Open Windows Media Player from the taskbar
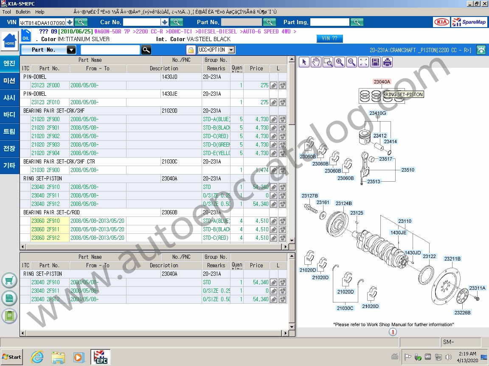Screen dimensions: 489x366 pyautogui.click(x=78, y=357)
